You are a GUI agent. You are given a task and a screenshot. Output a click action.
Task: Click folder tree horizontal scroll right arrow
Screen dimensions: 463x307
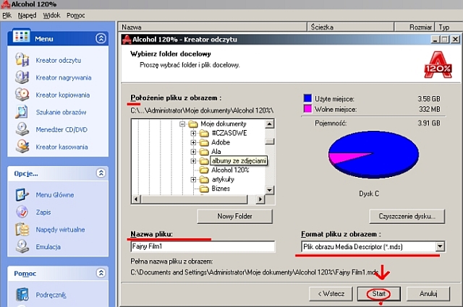click(260, 199)
